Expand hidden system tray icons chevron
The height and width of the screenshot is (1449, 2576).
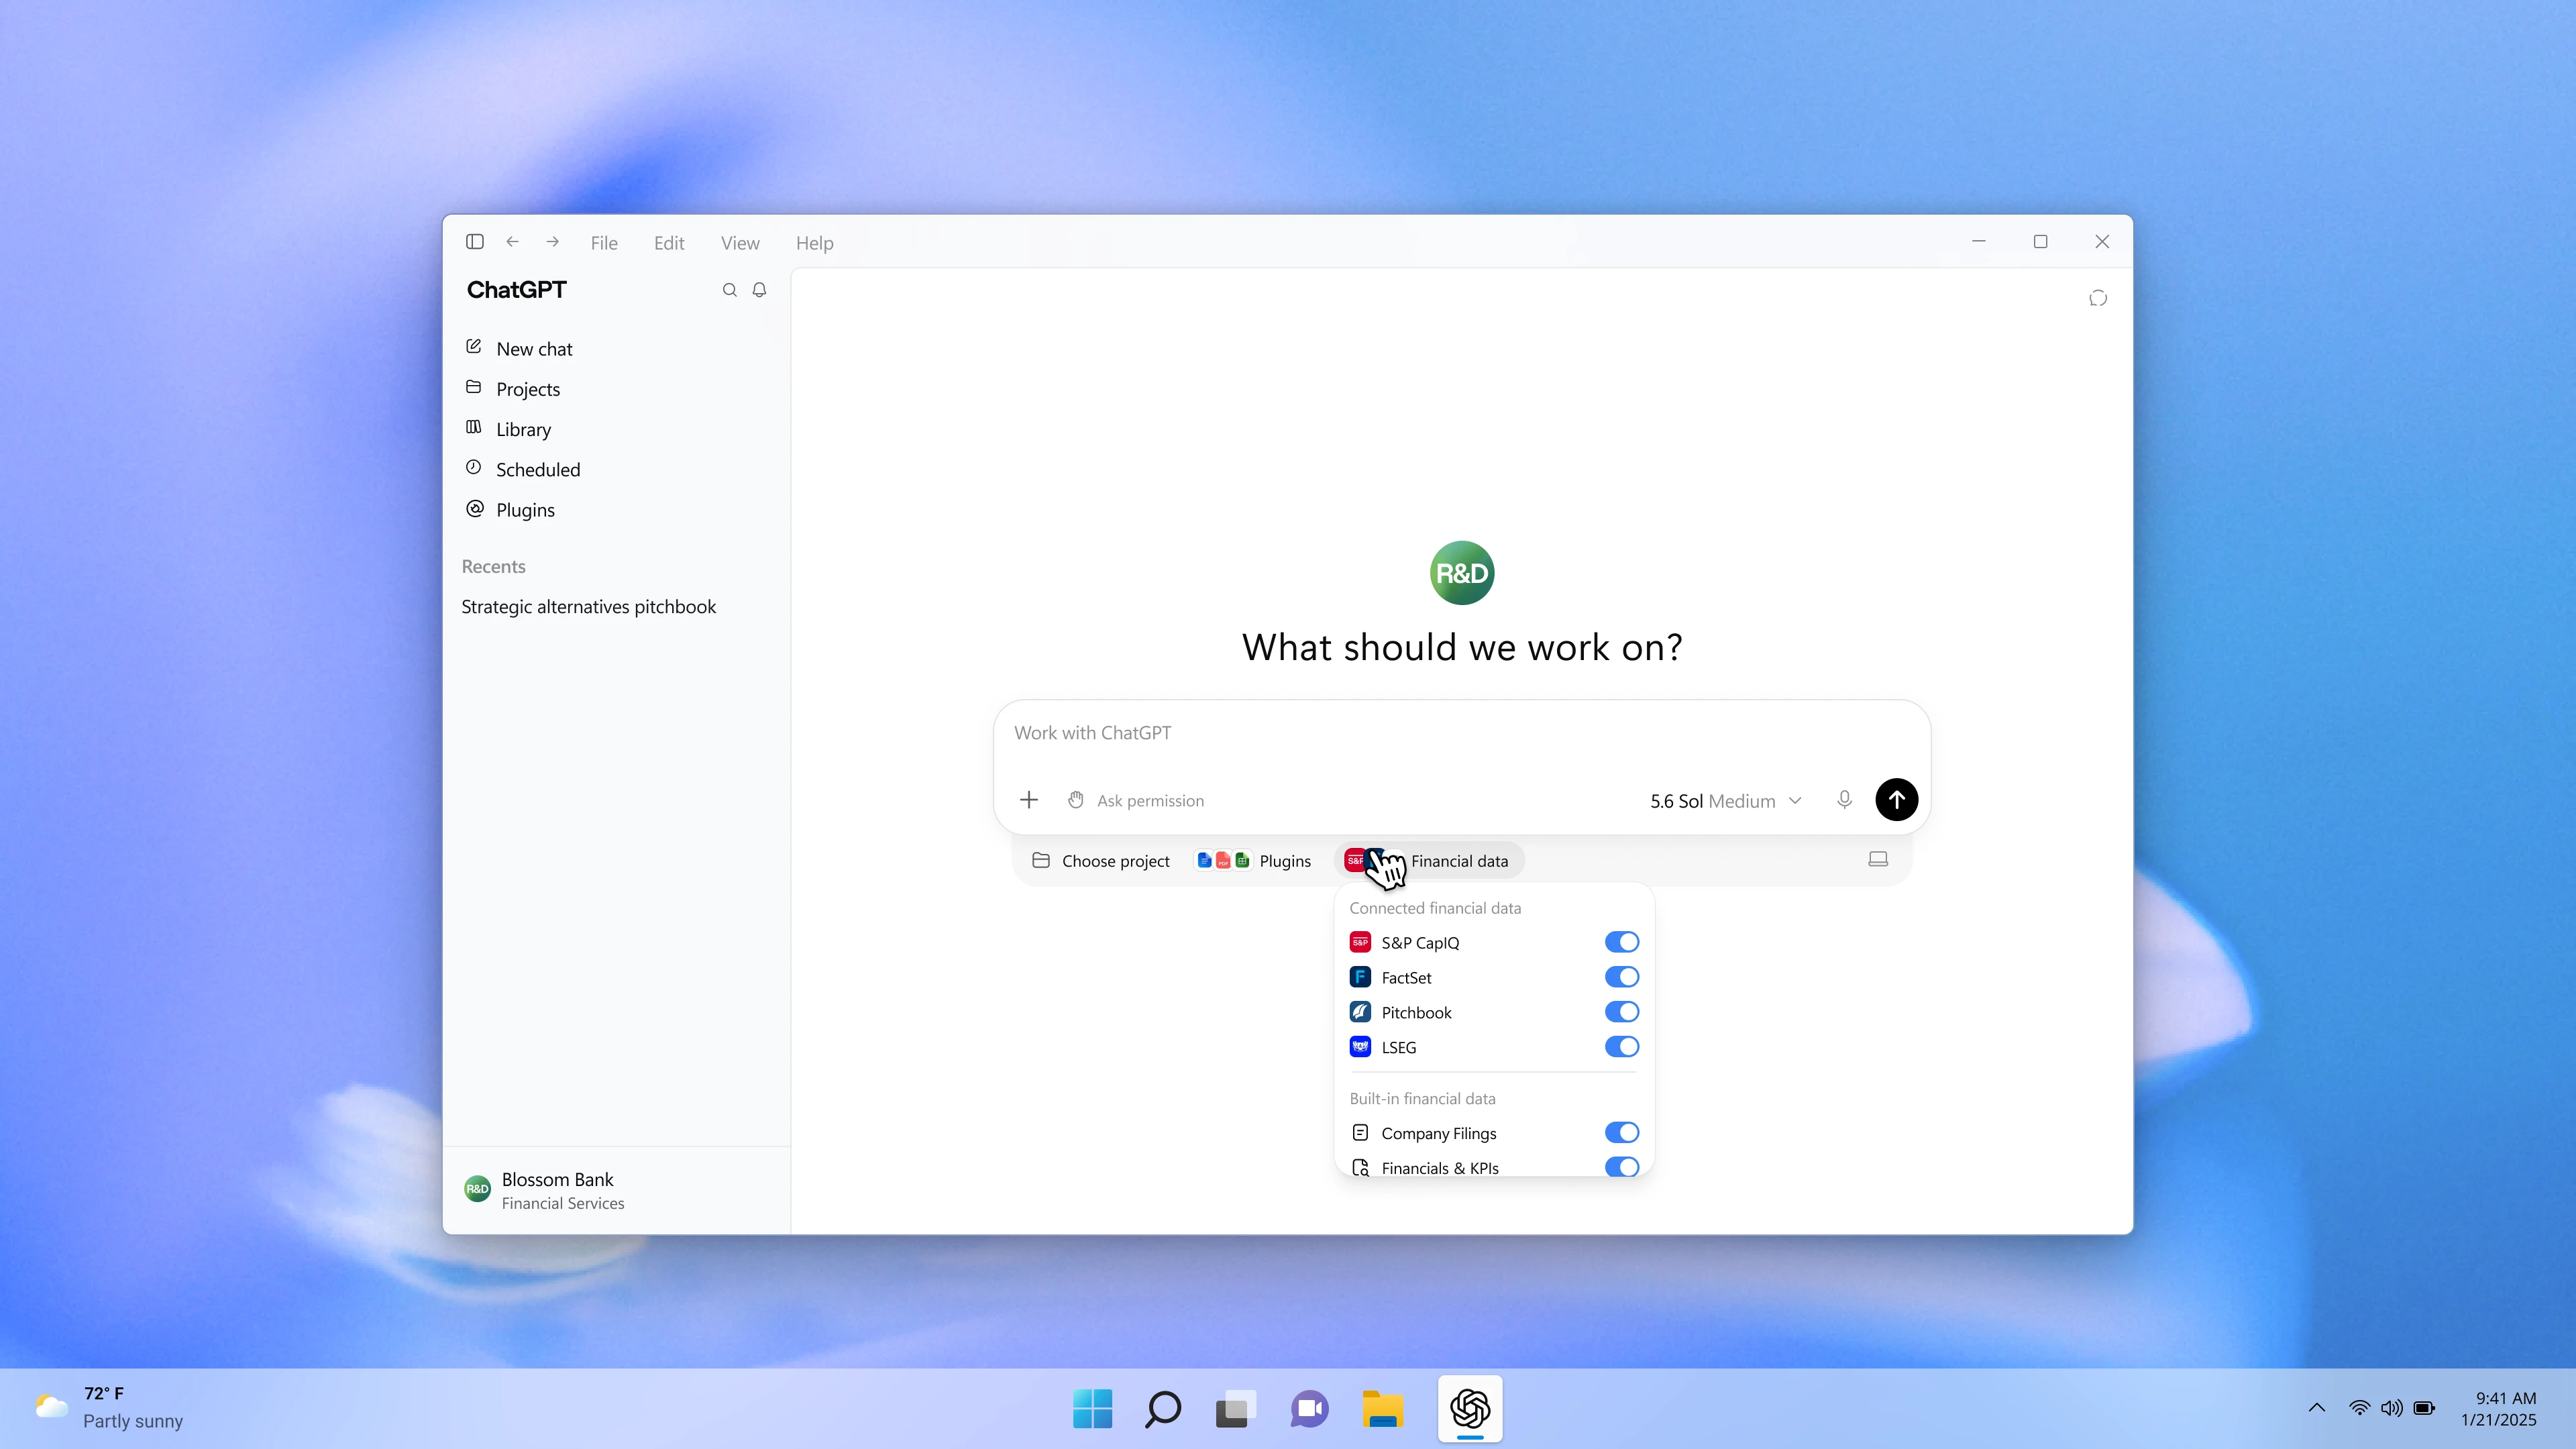2316,1408
